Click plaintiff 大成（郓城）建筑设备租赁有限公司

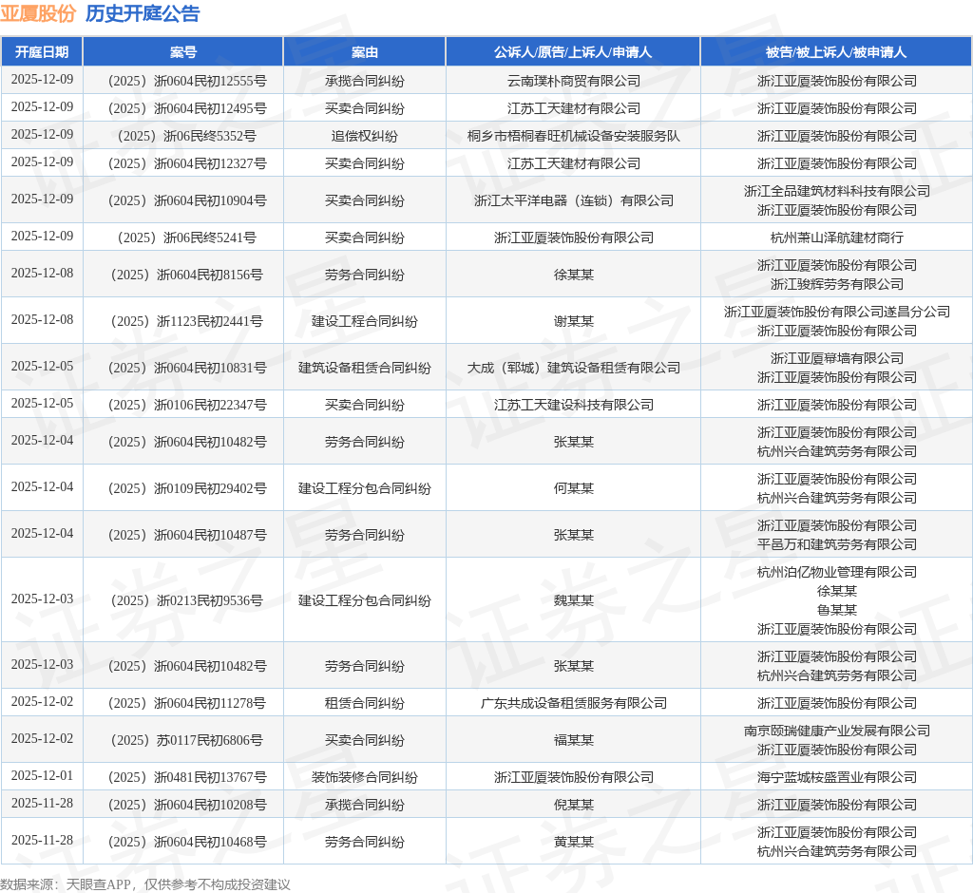coord(573,368)
